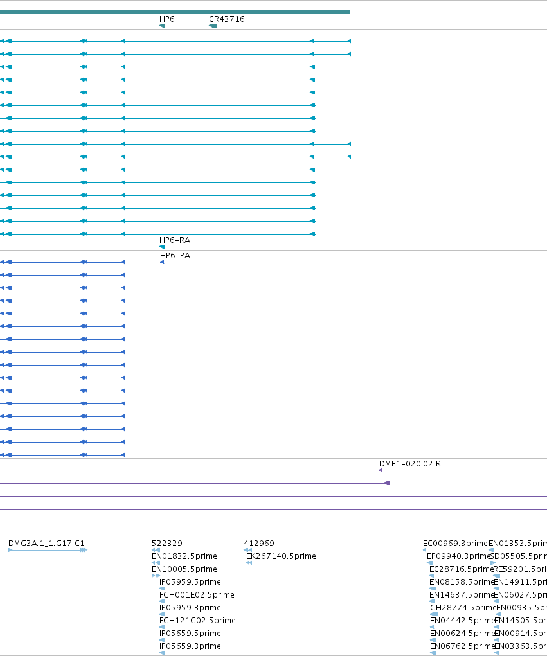Click the purple block ending the first purple line
The height and width of the screenshot is (656, 547).
point(387,483)
